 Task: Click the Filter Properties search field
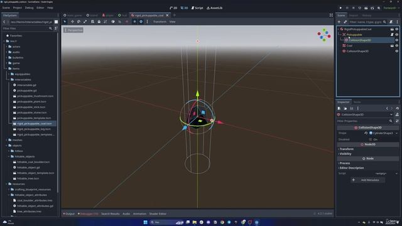click(365, 121)
